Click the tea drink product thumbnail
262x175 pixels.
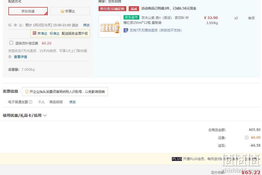pyautogui.click(x=110, y=26)
